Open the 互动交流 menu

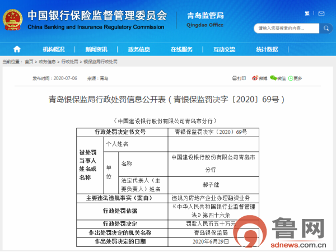(x=224, y=49)
